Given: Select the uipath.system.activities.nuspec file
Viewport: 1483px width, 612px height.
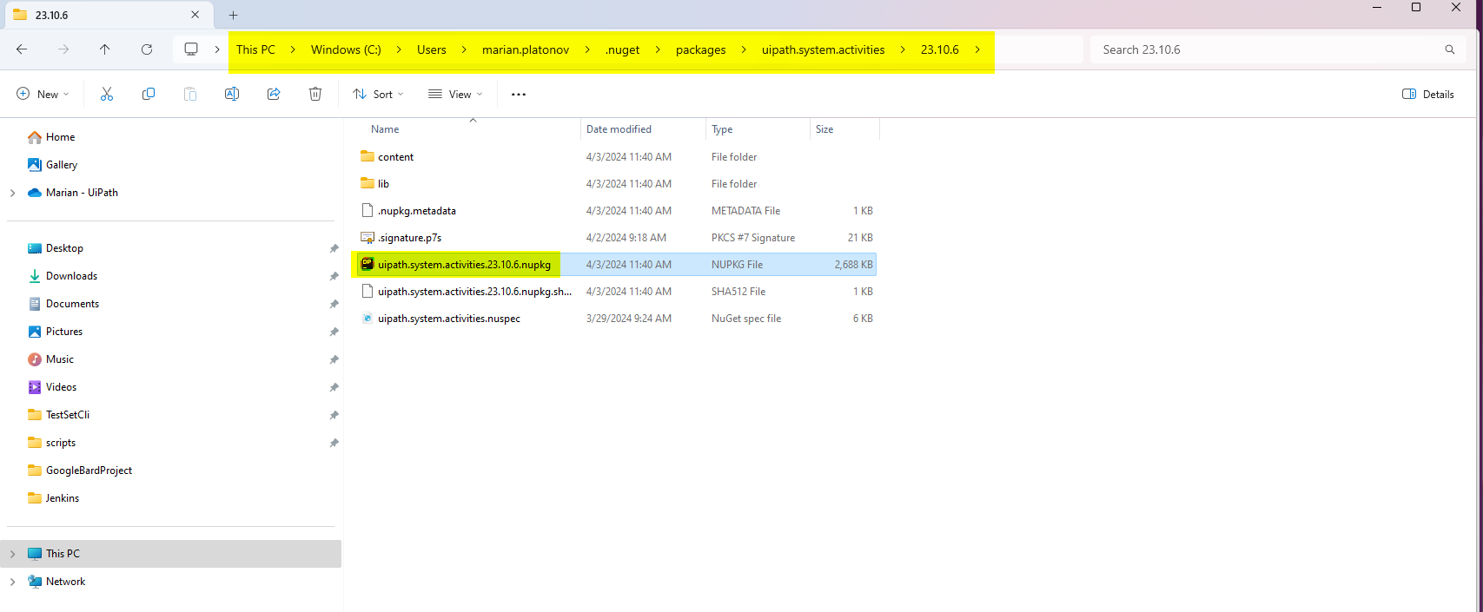Looking at the screenshot, I should [448, 319].
